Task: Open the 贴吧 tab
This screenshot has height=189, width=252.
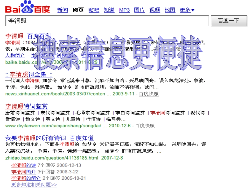Action: [94, 10]
